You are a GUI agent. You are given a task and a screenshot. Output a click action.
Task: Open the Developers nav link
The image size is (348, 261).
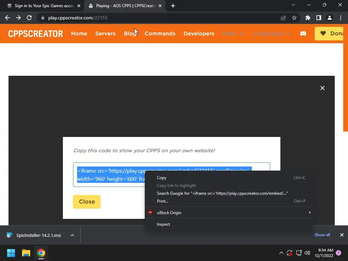[x=199, y=34]
